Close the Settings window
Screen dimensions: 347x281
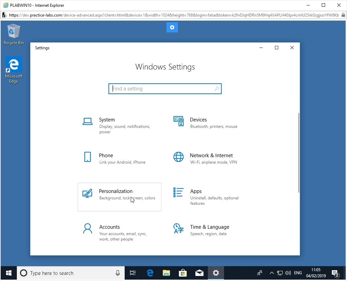pos(292,48)
